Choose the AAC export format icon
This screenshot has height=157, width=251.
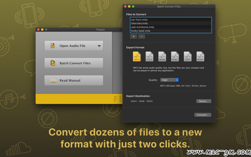(149, 57)
